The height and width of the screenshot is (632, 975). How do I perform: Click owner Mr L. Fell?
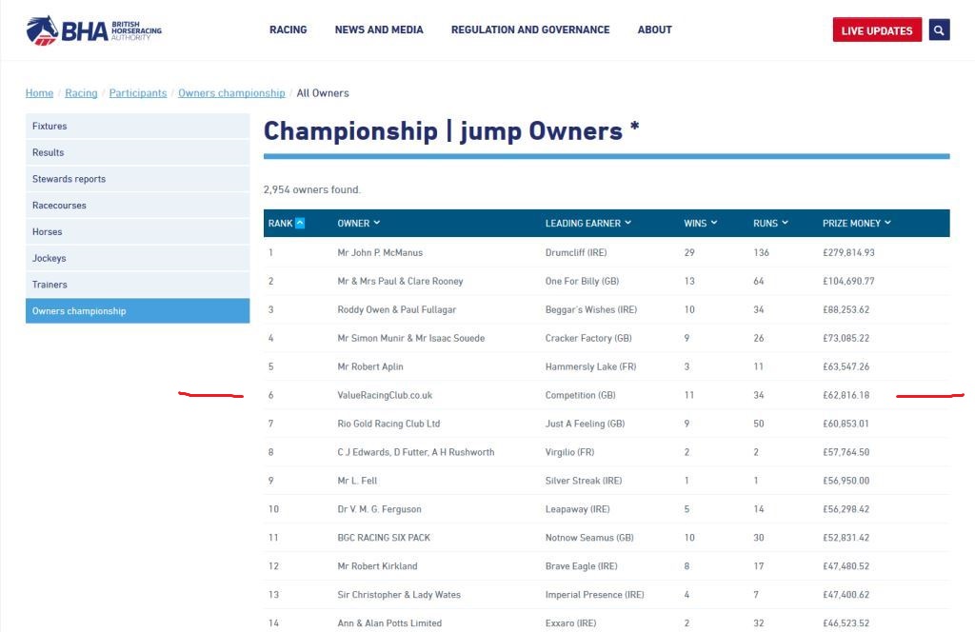pos(357,481)
